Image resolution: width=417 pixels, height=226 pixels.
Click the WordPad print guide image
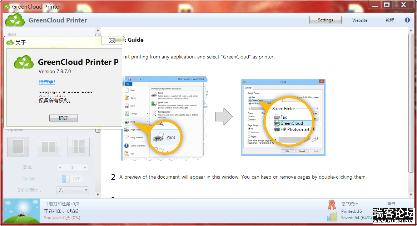[165, 119]
